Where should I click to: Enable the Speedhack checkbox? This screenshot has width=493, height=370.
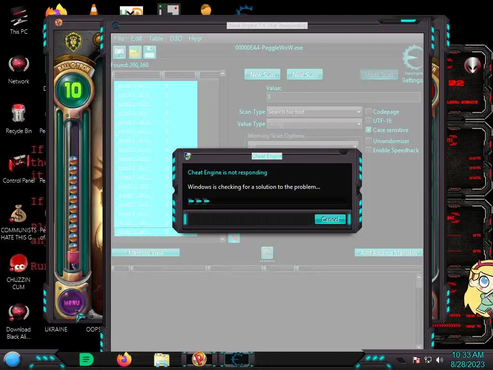click(368, 150)
